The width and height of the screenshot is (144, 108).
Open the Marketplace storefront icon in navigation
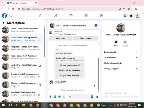(86, 16)
